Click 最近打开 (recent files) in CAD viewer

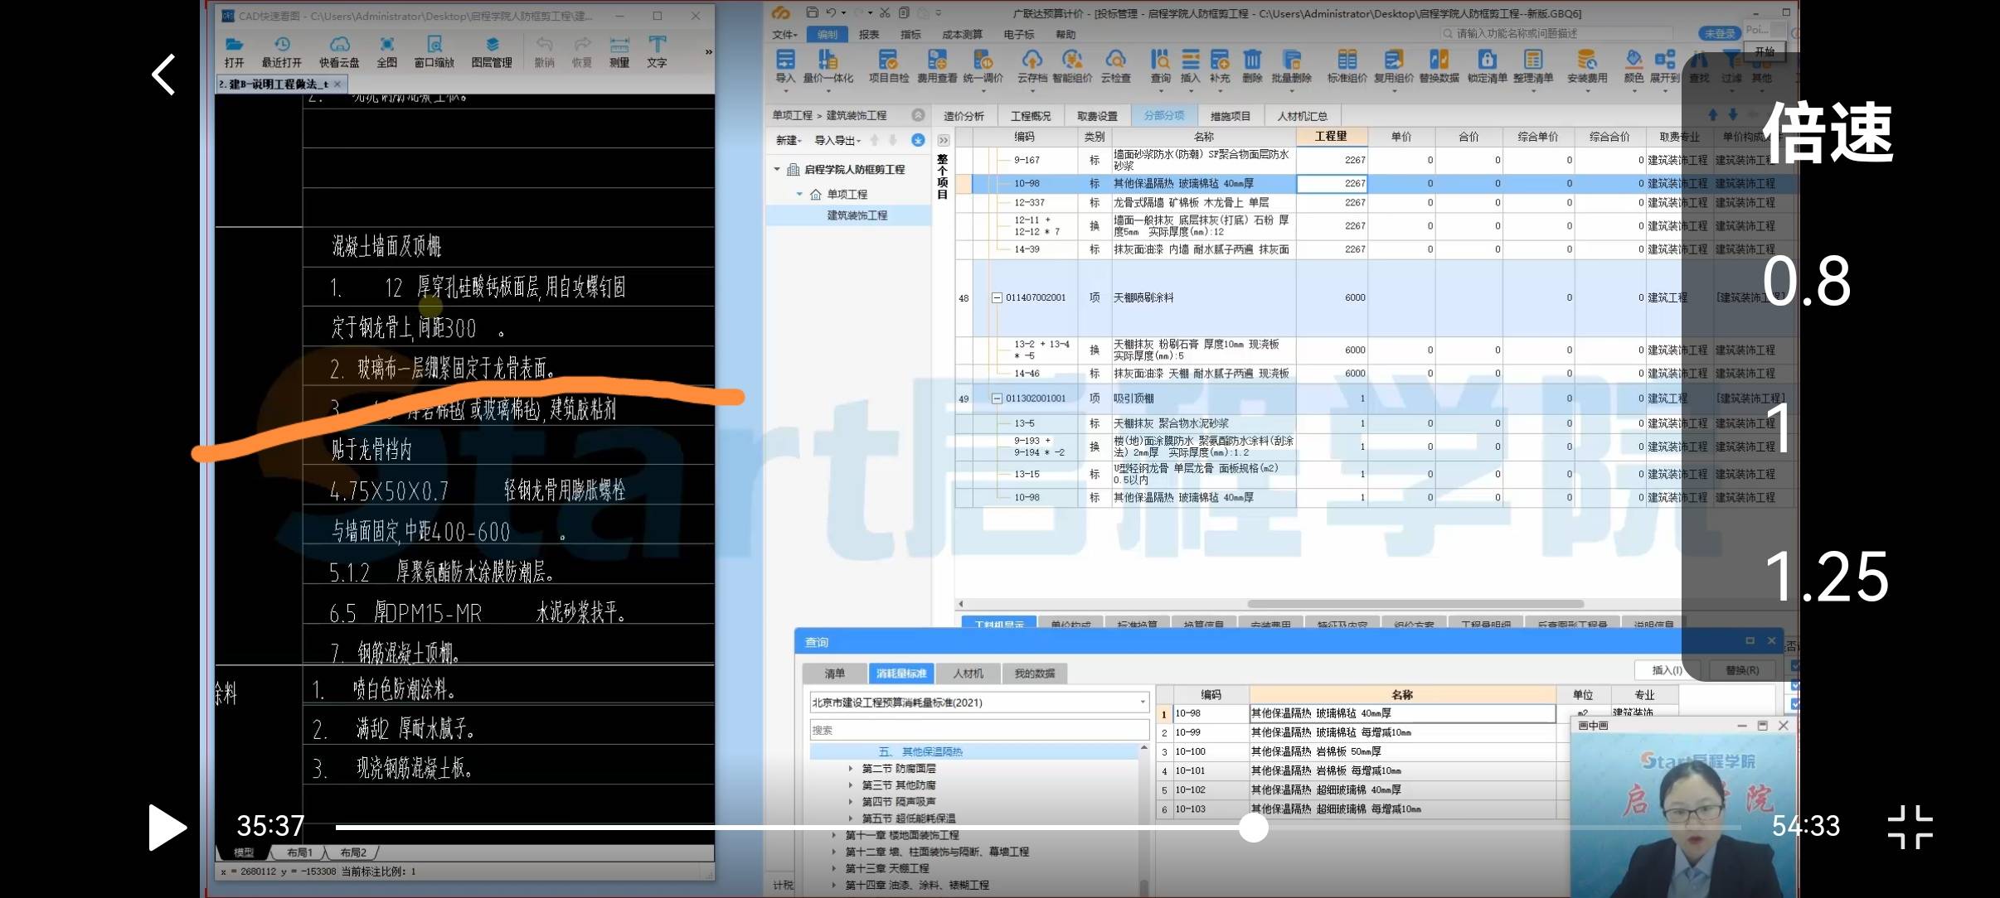(282, 52)
